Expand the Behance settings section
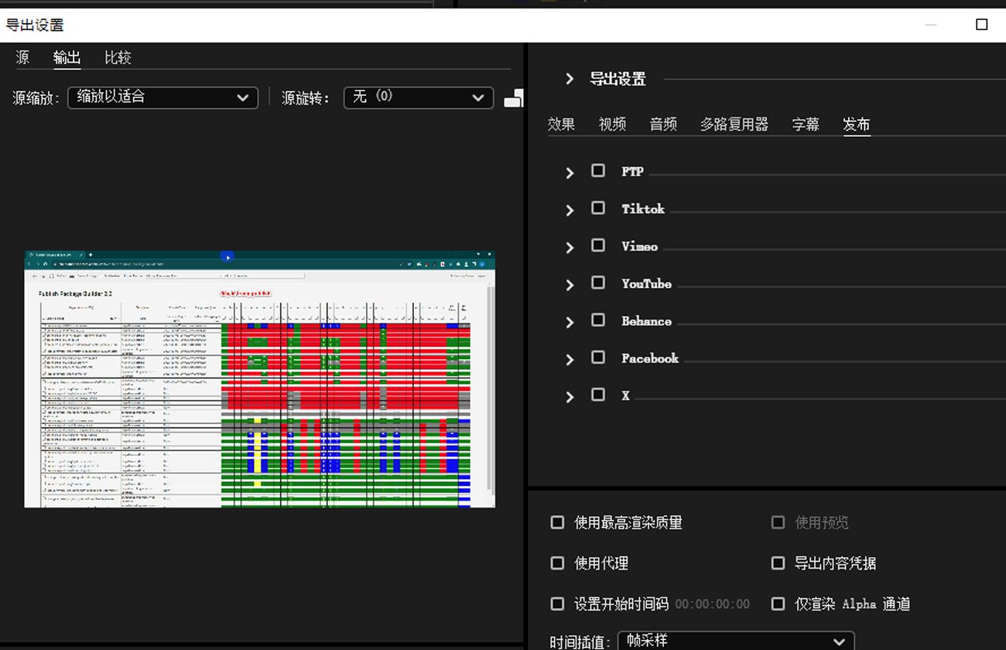 click(x=570, y=322)
